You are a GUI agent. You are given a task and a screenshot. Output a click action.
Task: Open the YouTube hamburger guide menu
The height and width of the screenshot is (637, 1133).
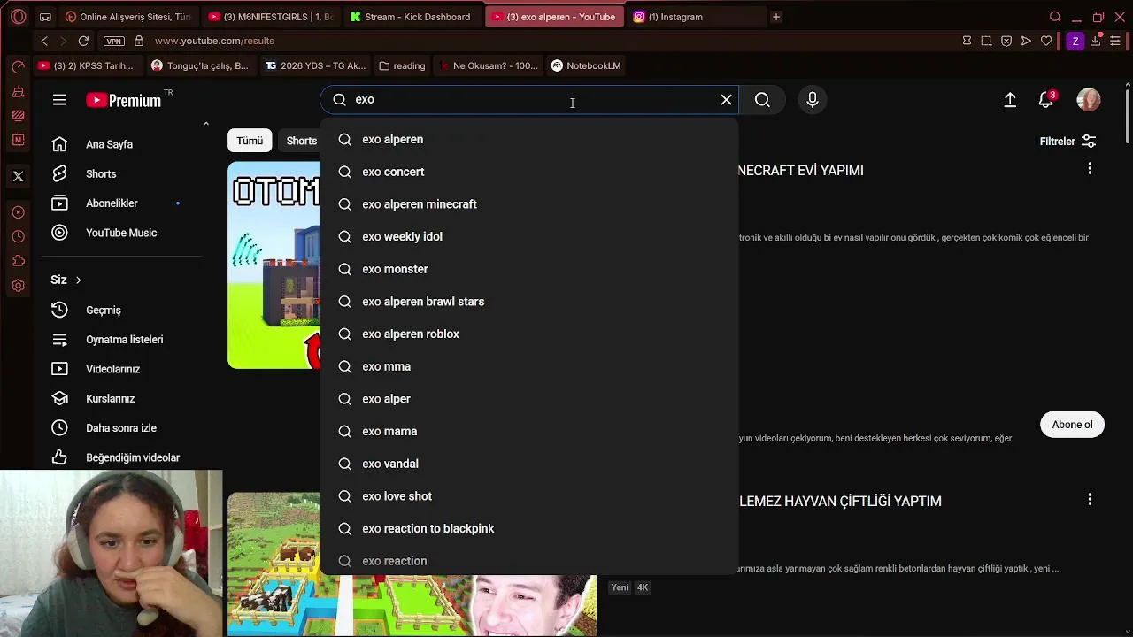click(59, 100)
